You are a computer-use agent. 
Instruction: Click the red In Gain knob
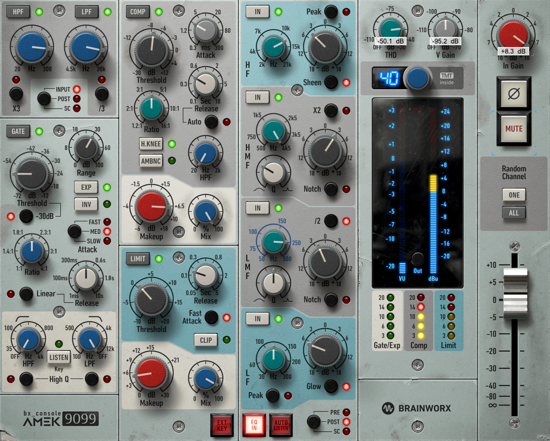click(x=514, y=35)
